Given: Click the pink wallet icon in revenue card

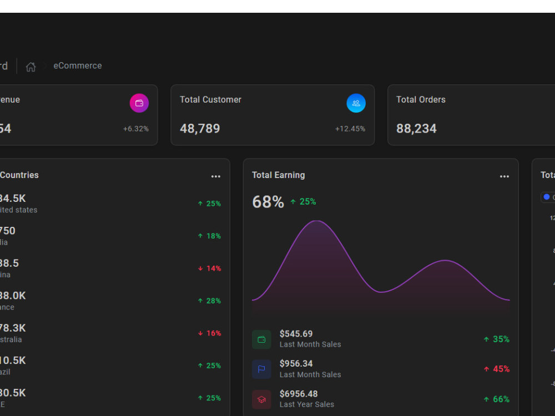Looking at the screenshot, I should click(139, 103).
